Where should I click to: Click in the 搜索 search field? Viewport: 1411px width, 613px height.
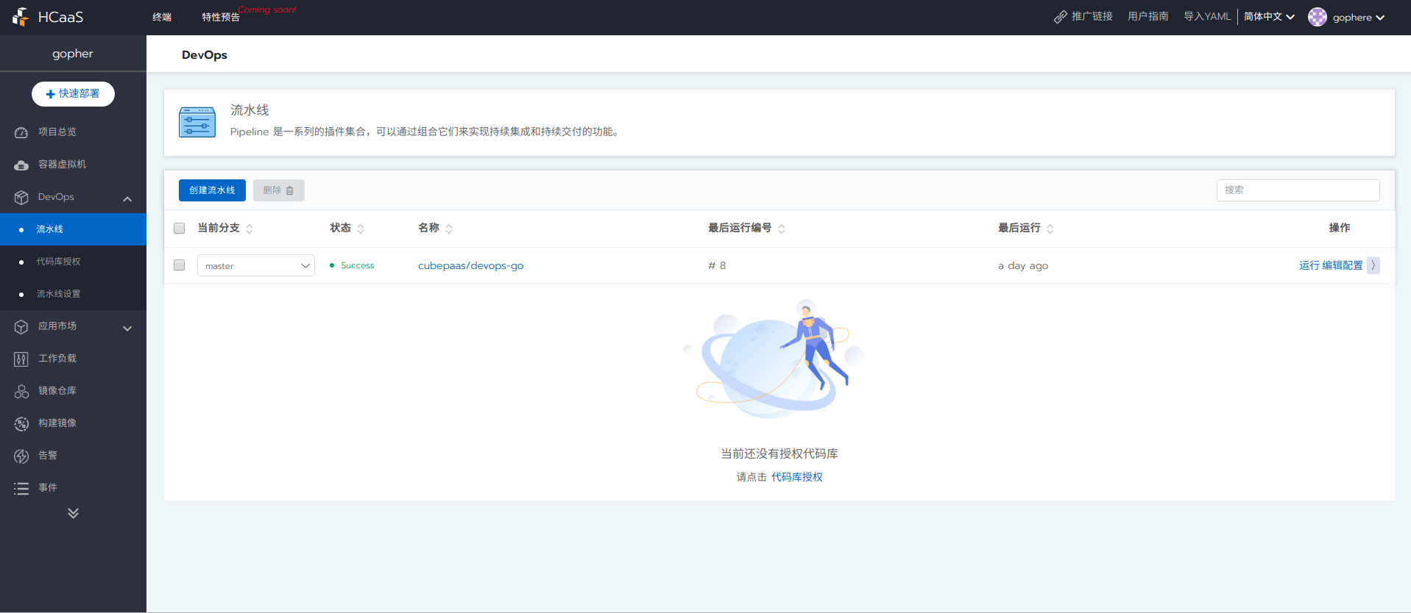click(x=1297, y=190)
